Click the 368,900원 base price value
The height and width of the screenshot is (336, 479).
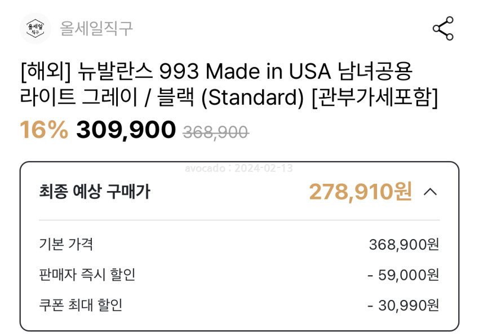(x=403, y=244)
